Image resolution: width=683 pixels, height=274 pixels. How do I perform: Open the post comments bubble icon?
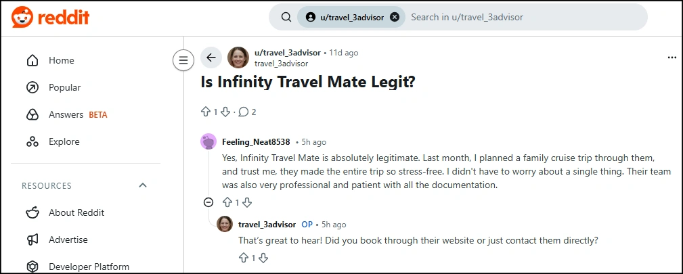point(244,112)
